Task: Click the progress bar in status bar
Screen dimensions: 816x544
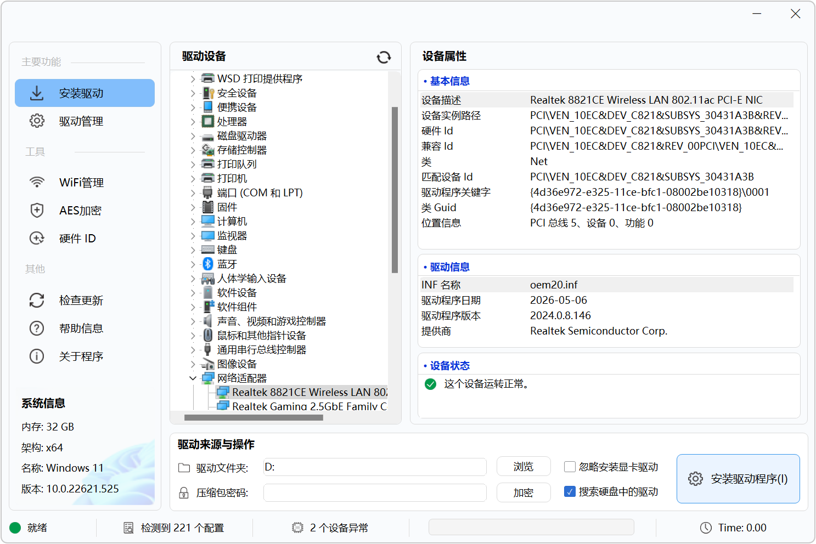Action: (531, 528)
